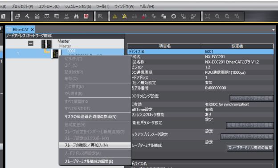Click the PDO通信周期1(1000μs) value

(225, 72)
